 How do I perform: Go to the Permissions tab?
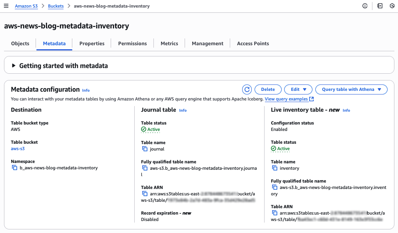coord(133,44)
